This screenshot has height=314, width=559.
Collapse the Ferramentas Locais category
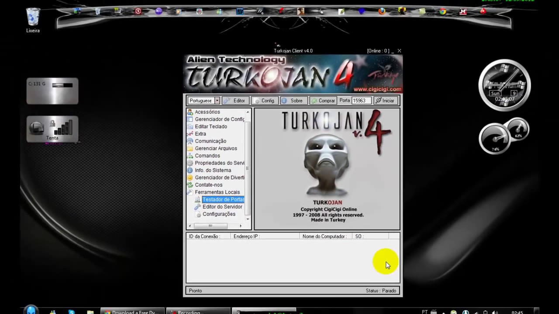(217, 192)
